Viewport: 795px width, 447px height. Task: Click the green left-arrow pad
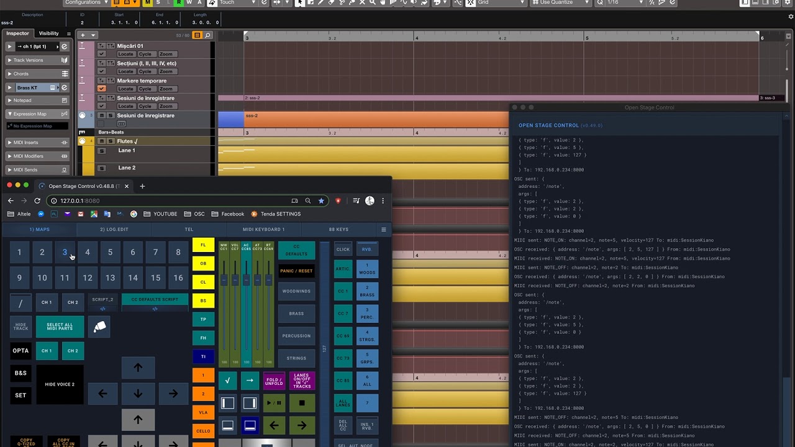274,425
